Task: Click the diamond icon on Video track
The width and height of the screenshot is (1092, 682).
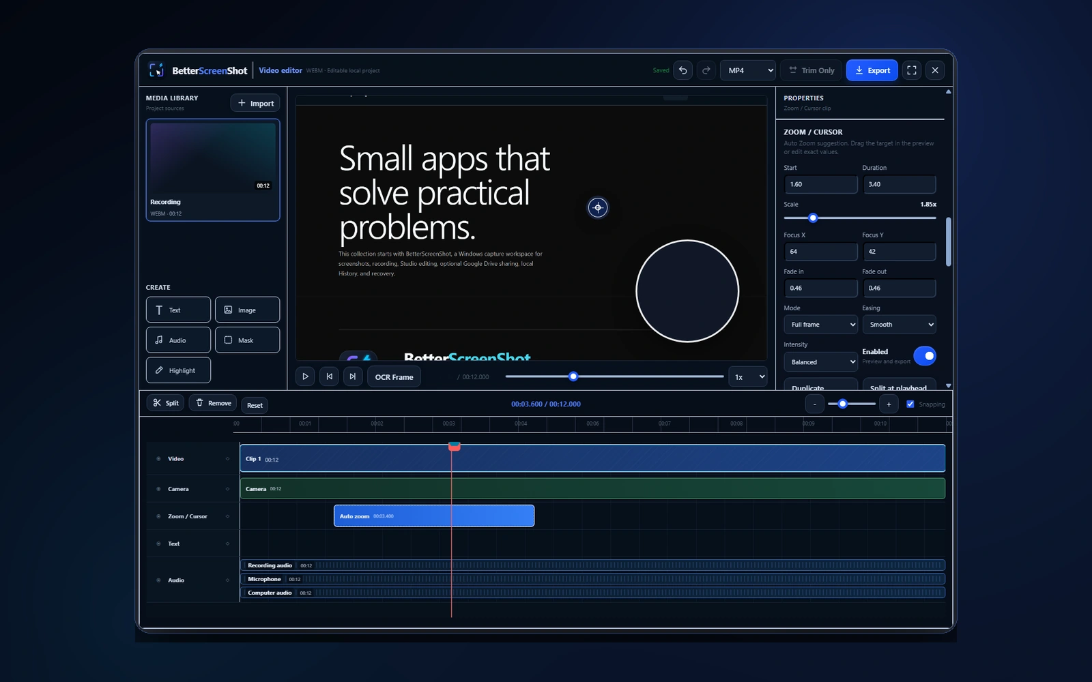Action: (x=227, y=459)
